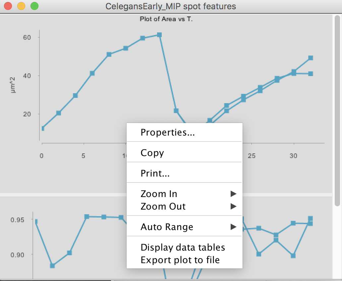Click the y-axis tick label 20

tap(27, 114)
